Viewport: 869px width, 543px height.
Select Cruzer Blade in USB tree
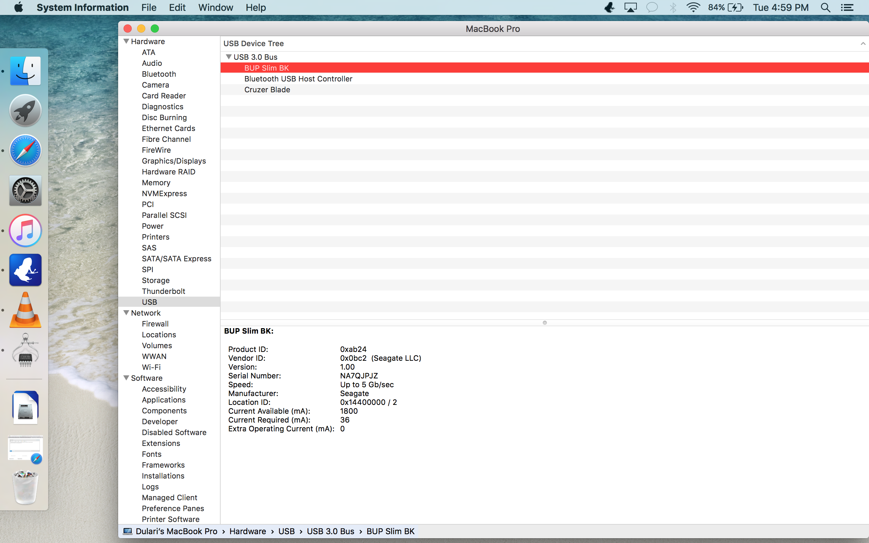[267, 90]
